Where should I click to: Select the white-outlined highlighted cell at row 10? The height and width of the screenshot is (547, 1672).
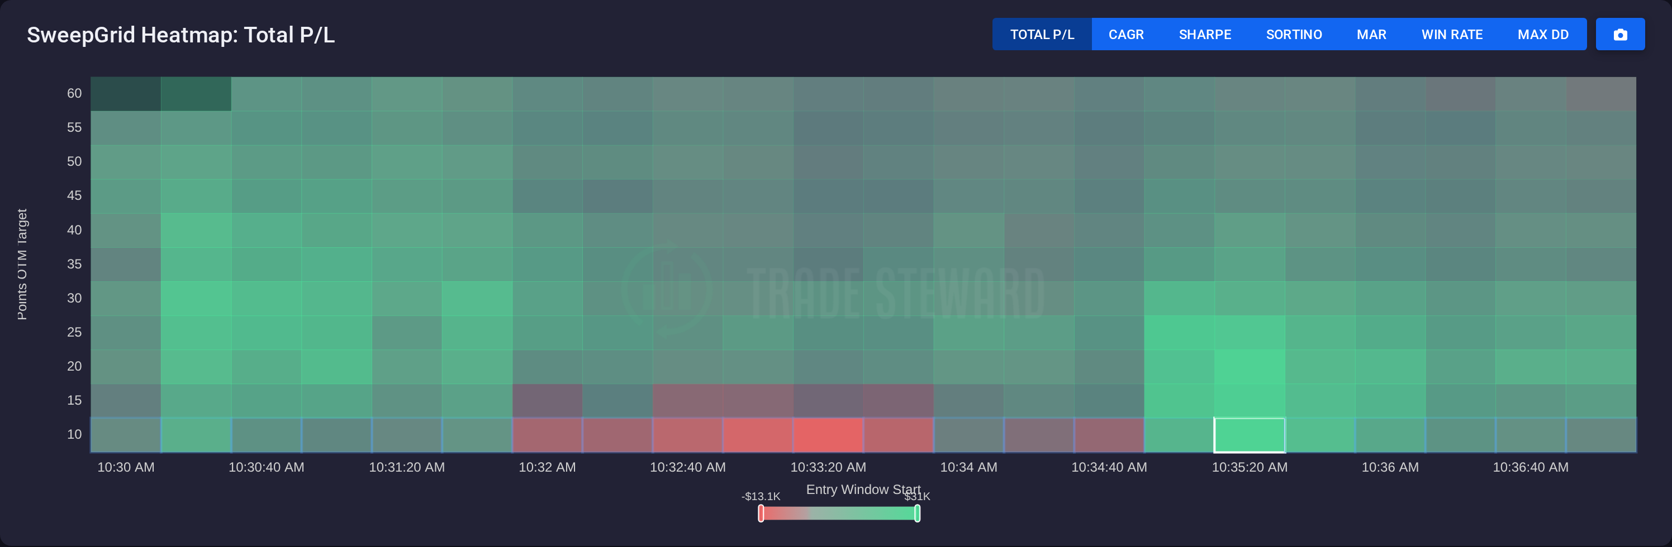click(x=1250, y=435)
